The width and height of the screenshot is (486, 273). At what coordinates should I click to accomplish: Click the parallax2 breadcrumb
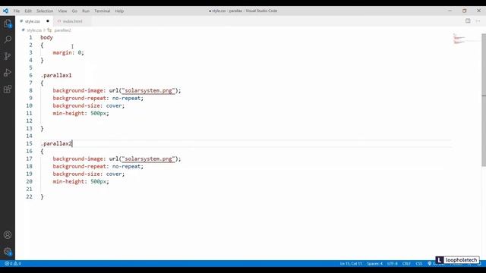[x=62, y=30]
